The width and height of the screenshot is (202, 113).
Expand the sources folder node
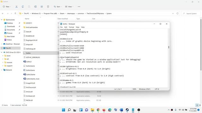3,62
